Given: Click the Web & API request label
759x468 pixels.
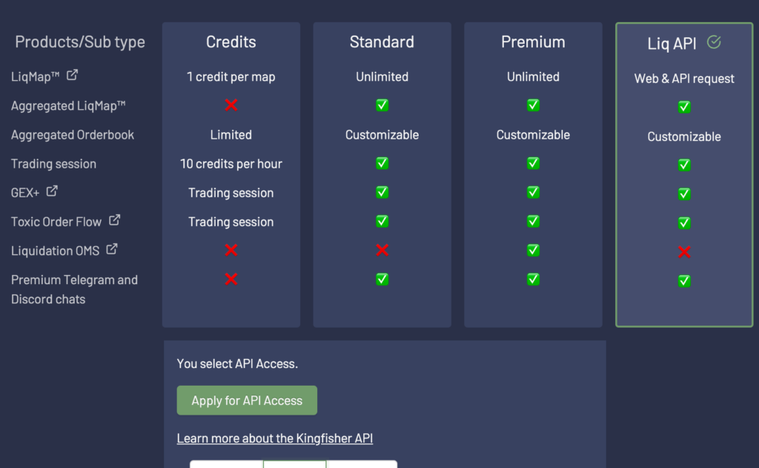Looking at the screenshot, I should 683,78.
